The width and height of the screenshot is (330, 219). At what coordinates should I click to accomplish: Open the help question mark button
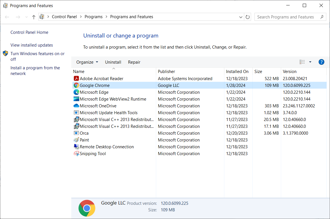[x=321, y=62]
